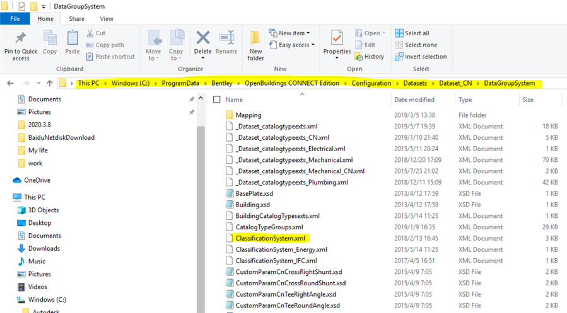This screenshot has width=567, height=313.
Task: Switch to the View tab
Action: [107, 19]
